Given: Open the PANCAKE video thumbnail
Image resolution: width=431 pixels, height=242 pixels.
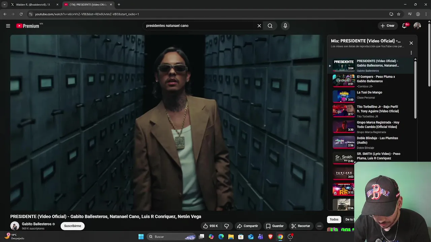Looking at the screenshot, I should [343, 174].
